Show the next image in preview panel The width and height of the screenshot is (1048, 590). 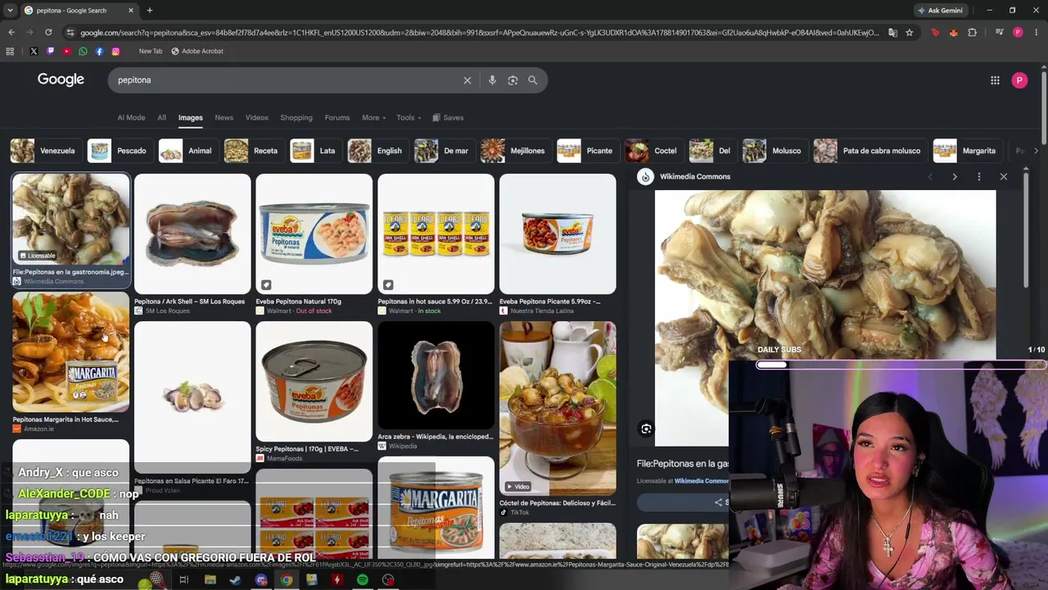(x=955, y=176)
